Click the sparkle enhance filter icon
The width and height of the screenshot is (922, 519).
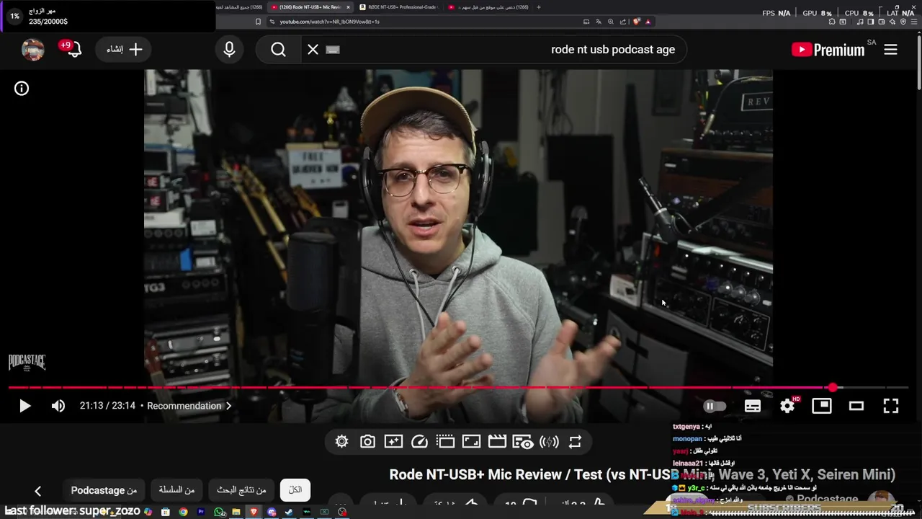point(393,442)
